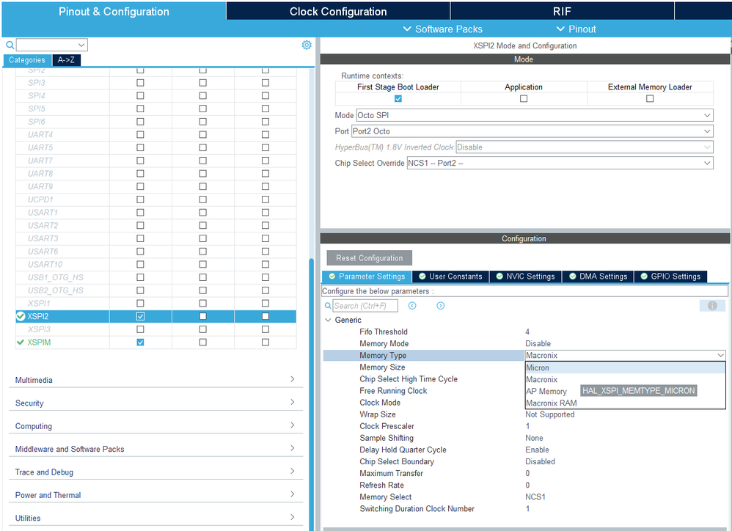Viewport: 732px width, 531px height.
Task: Choose Macronix RAM from the list
Action: [x=625, y=403]
